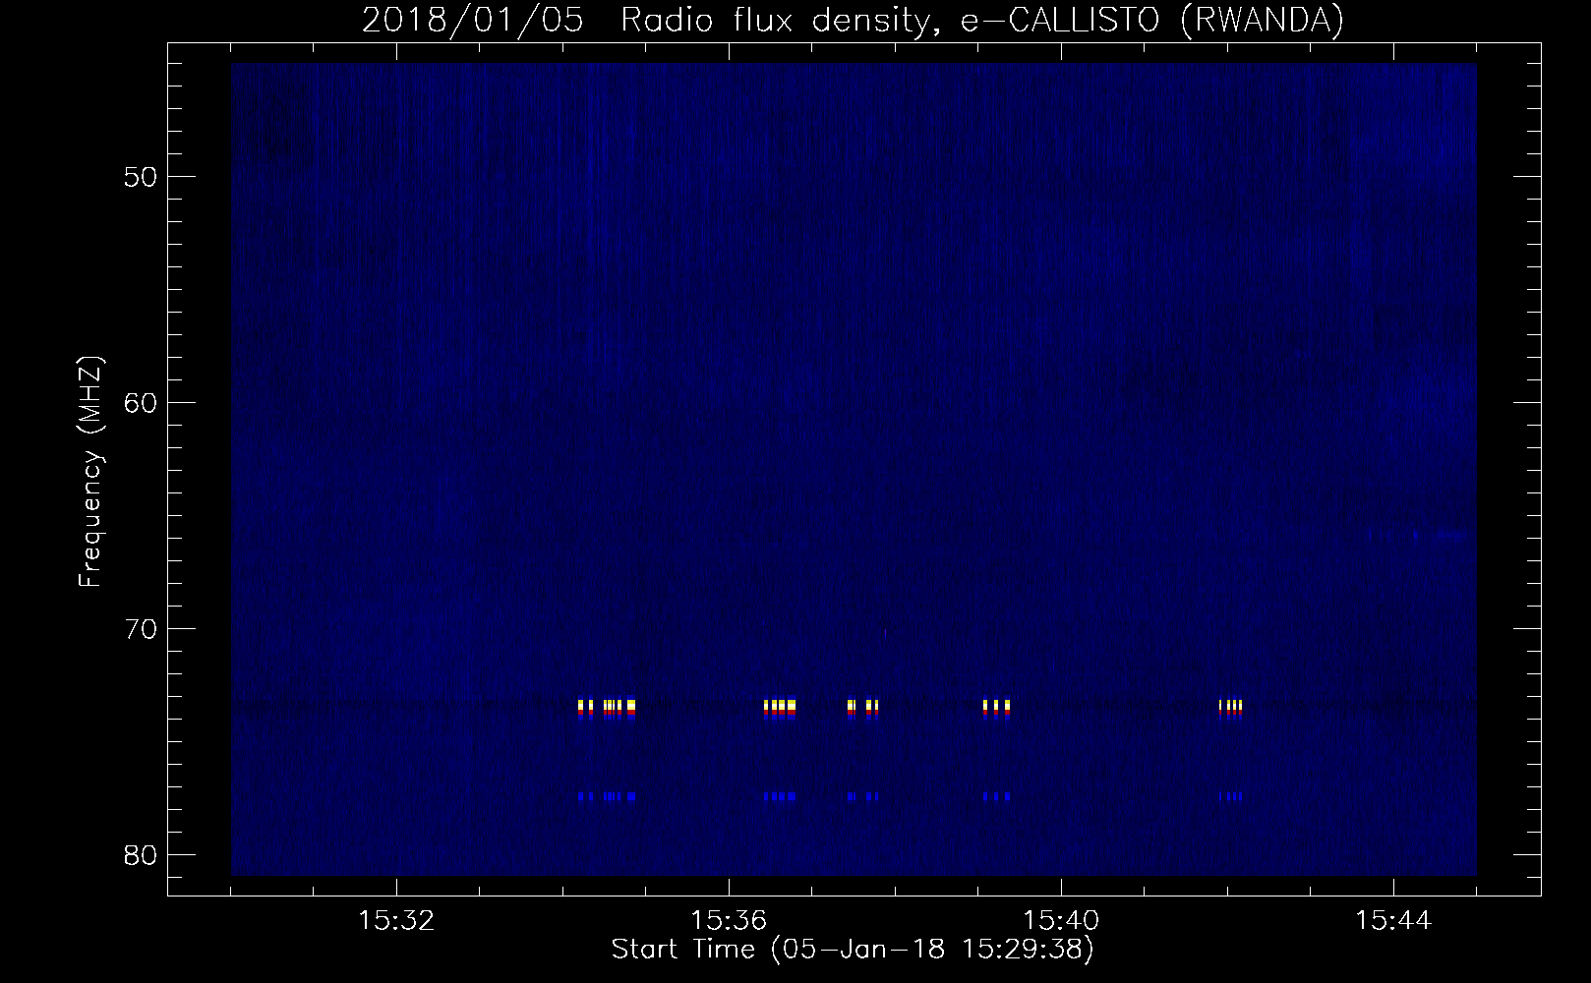This screenshot has width=1591, height=983.
Task: Click the bright burst just before 15:40
Action: coord(996,709)
